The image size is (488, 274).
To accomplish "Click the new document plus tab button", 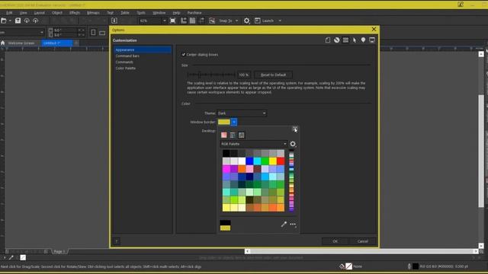I will click(76, 43).
